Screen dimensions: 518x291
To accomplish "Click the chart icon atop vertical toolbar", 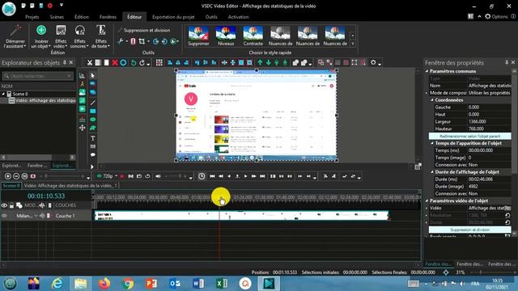I will (82, 75).
